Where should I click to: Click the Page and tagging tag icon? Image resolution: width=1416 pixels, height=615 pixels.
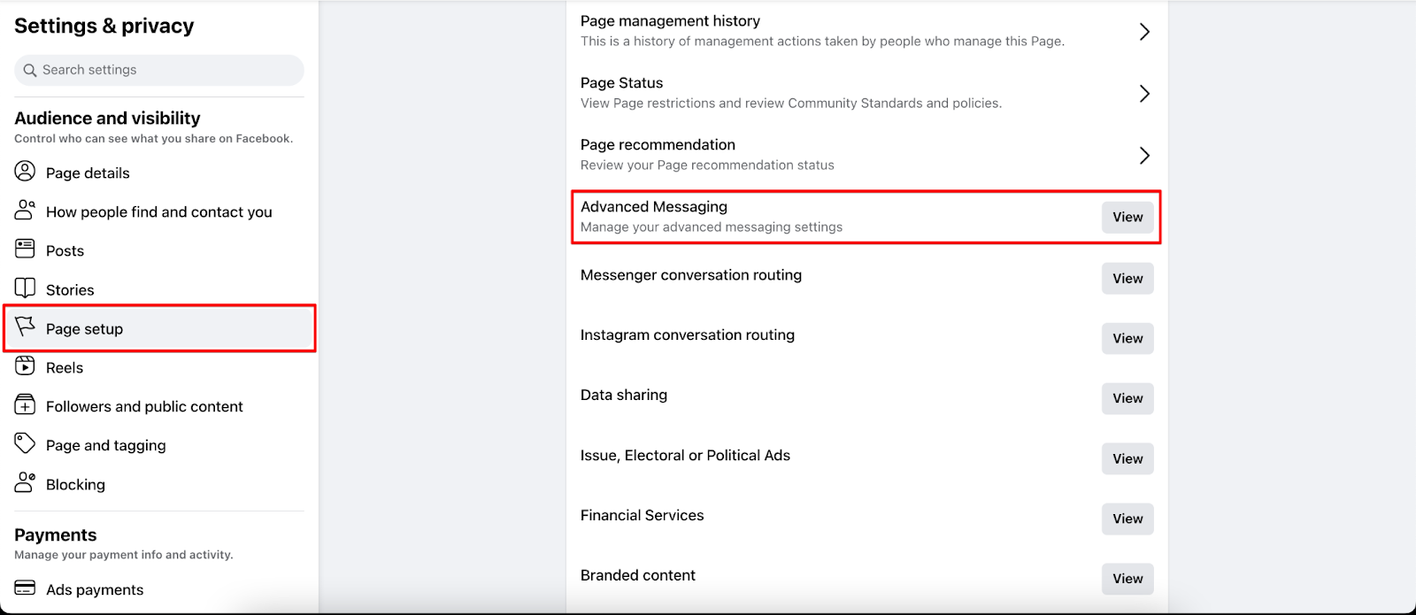[25, 443]
